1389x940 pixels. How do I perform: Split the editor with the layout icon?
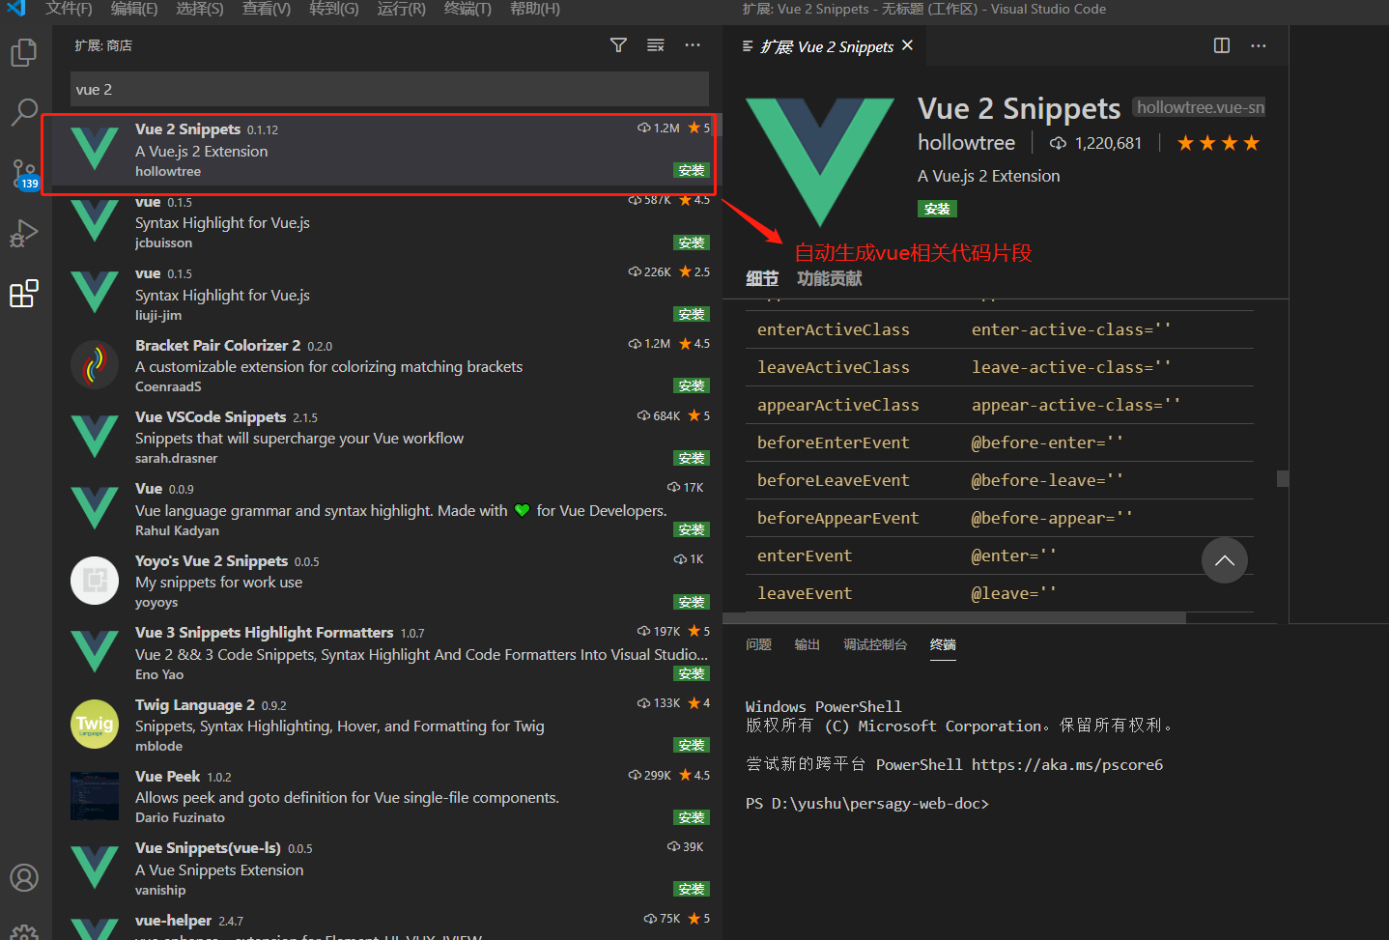point(1221,45)
